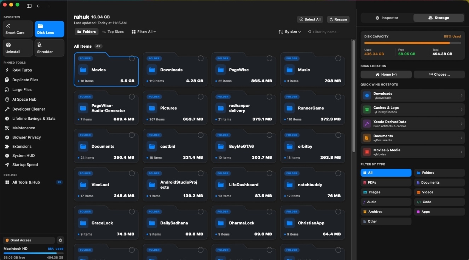Filter by Images type
The height and width of the screenshot is (260, 469).
(386, 192)
